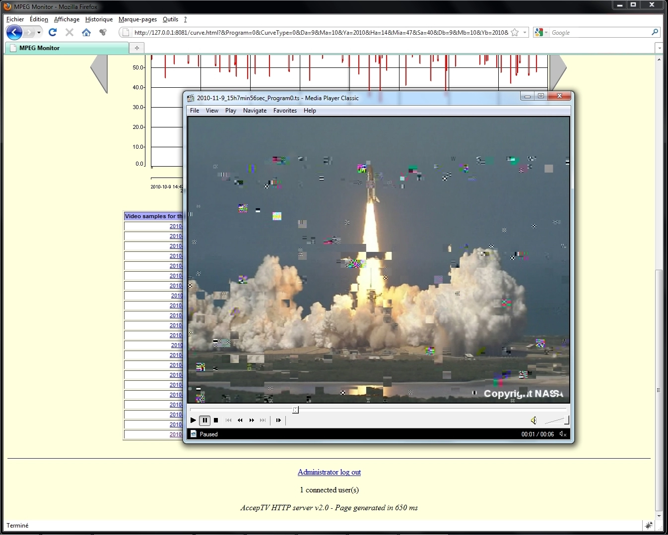Click the frame step button
Viewport: 668px width, 535px height.
tap(278, 420)
